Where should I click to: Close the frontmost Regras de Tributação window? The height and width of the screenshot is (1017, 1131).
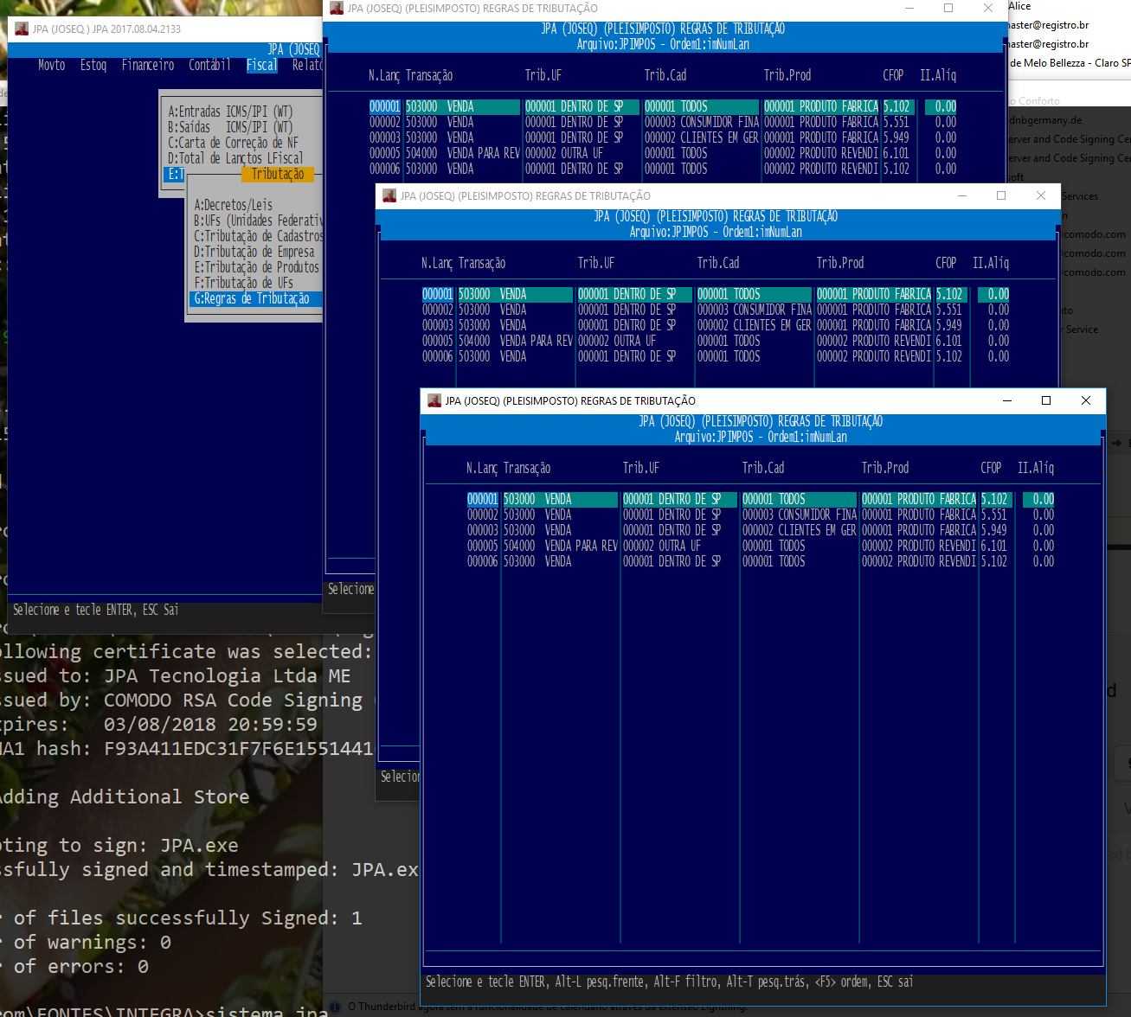coord(1086,400)
